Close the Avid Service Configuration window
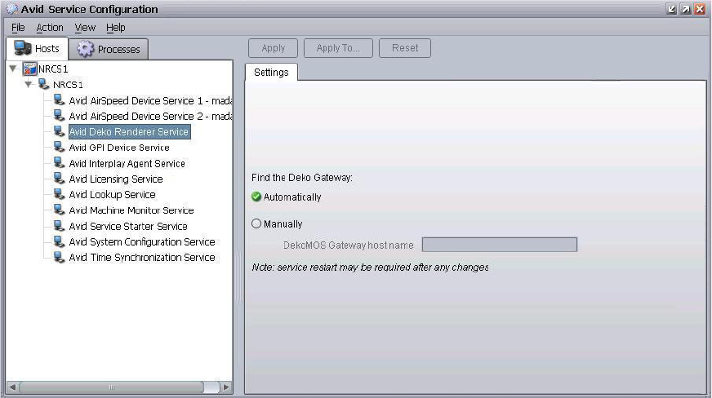The width and height of the screenshot is (712, 398). (x=700, y=9)
